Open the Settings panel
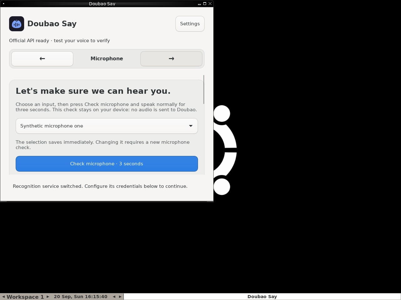The image size is (401, 300). [190, 24]
